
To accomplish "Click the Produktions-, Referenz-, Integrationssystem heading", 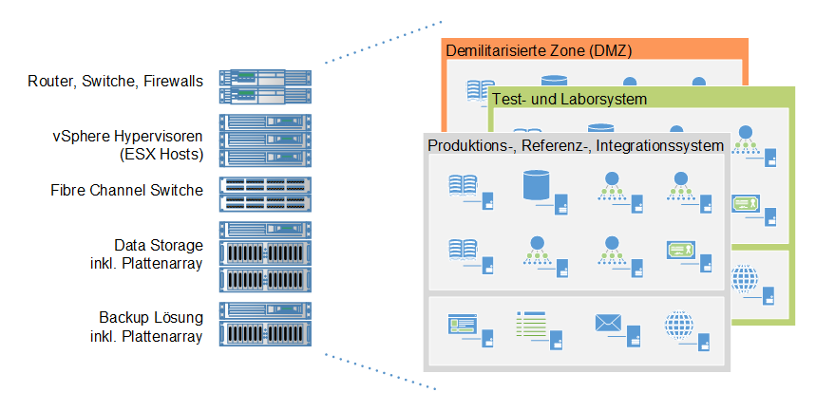I will (576, 145).
